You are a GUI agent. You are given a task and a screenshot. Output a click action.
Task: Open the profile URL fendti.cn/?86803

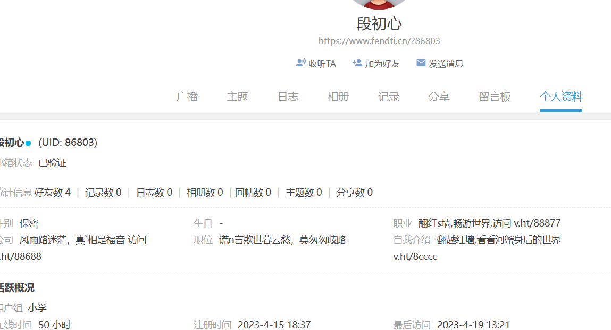coord(379,41)
